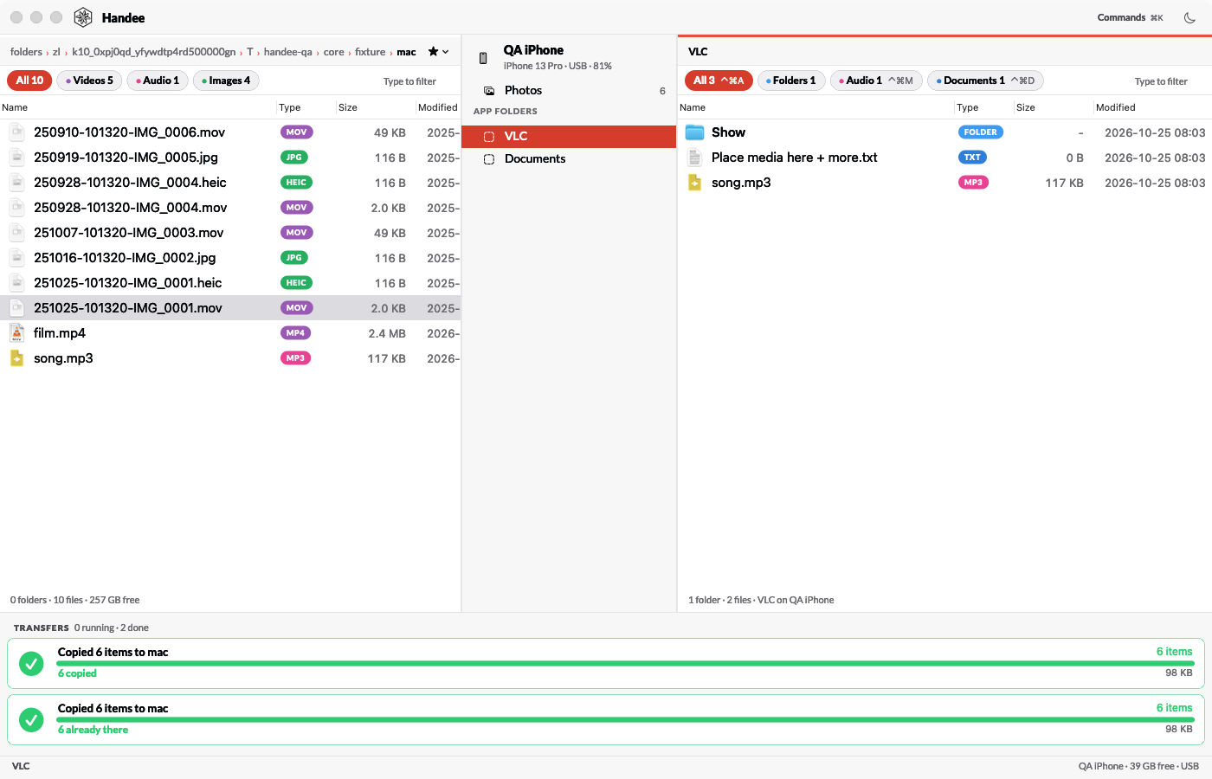Click file icon of 250919-101320-IMG_0005.jpg
This screenshot has width=1212, height=779.
point(16,158)
